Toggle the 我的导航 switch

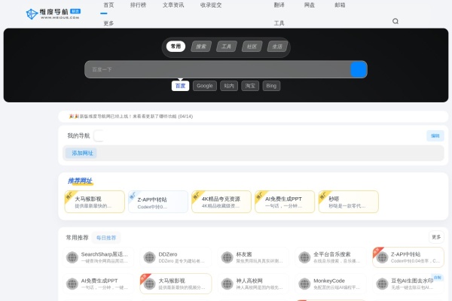point(99,135)
